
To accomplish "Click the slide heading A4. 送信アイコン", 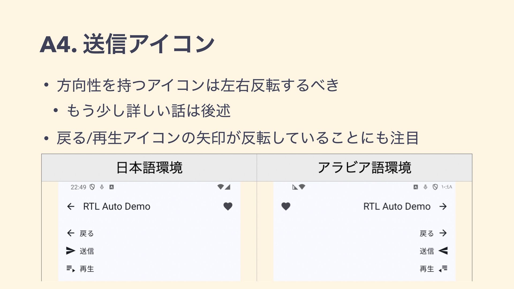I will (x=127, y=44).
